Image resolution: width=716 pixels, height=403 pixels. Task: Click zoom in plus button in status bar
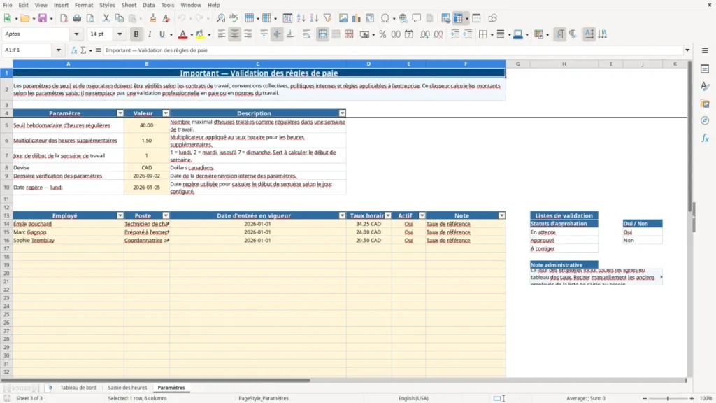(692, 398)
